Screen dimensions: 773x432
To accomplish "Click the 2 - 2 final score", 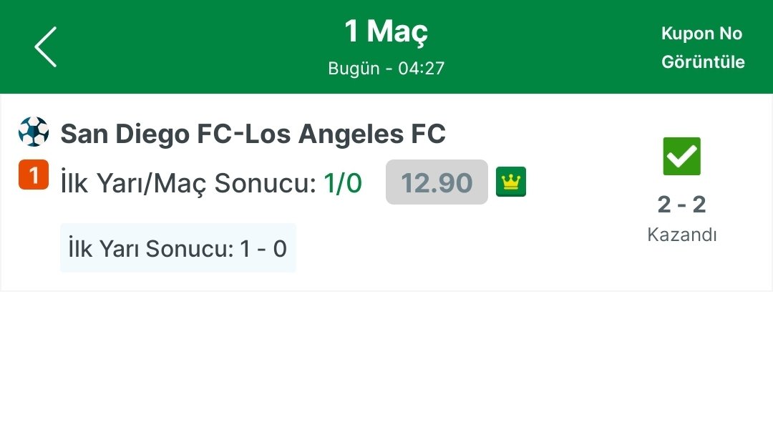I will point(682,205).
